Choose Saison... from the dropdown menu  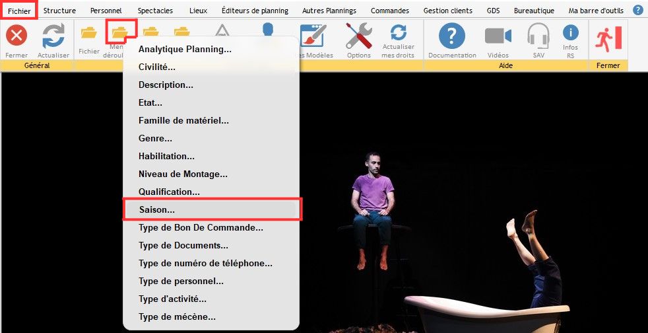point(157,209)
